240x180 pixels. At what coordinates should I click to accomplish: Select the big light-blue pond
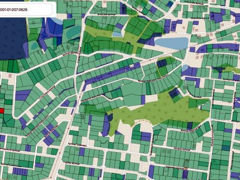pos(171,43)
